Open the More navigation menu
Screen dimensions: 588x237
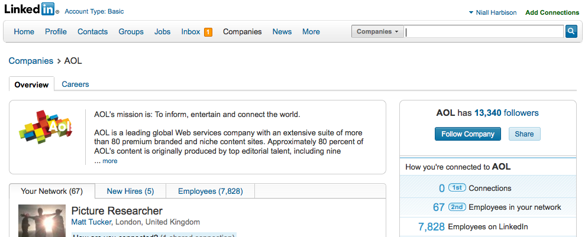point(311,32)
